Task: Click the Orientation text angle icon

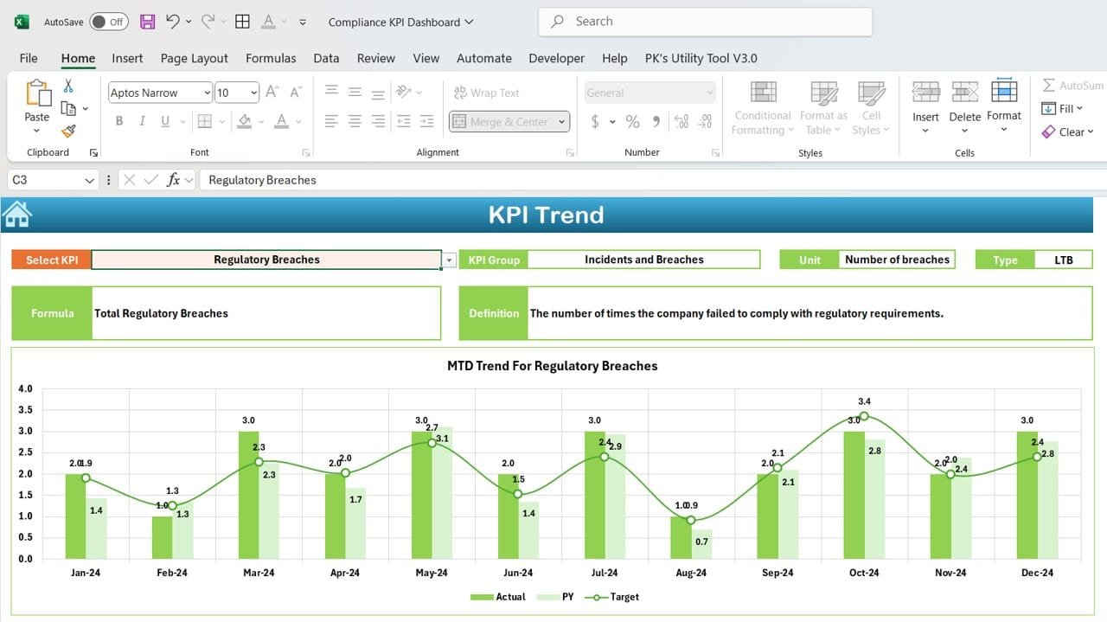Action: click(x=403, y=92)
